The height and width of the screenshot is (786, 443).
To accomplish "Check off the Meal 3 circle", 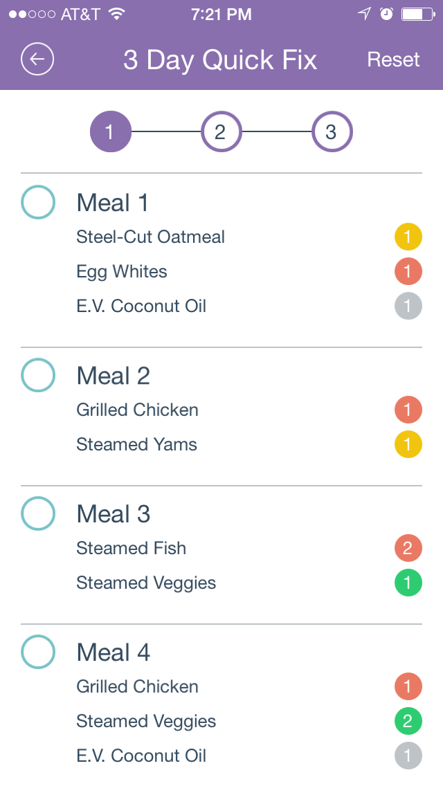I will [x=38, y=513].
